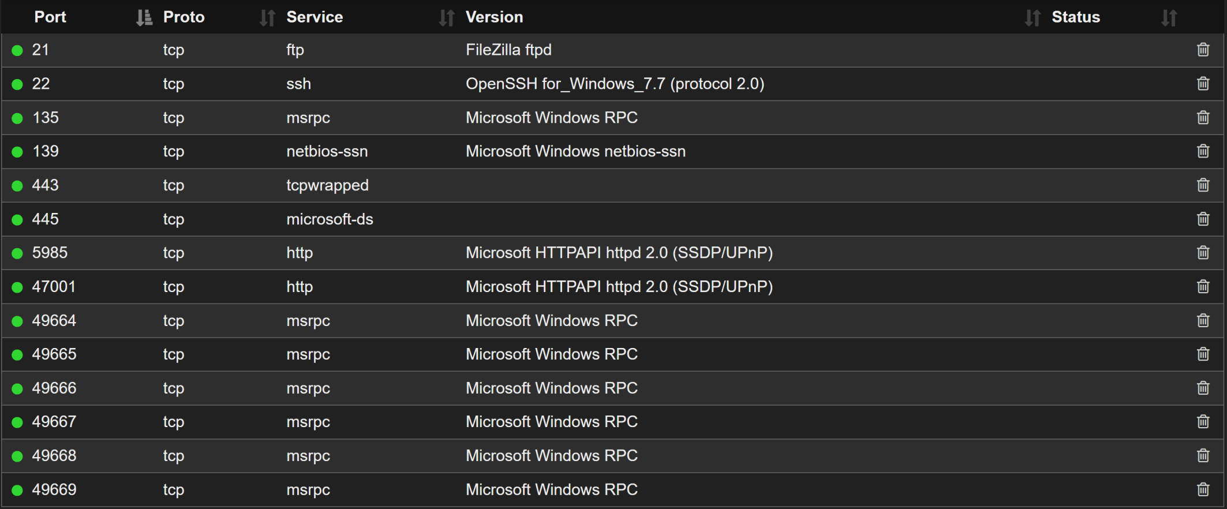The image size is (1227, 509).
Task: Delete the port 445 microsoft-ds entry
Action: tap(1203, 219)
